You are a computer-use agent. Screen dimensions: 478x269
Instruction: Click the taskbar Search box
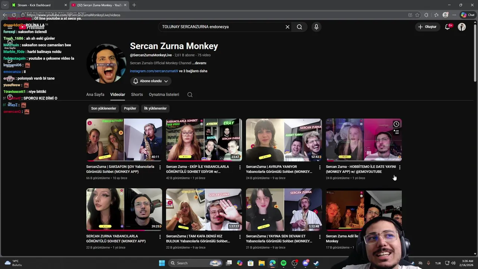tap(196, 263)
